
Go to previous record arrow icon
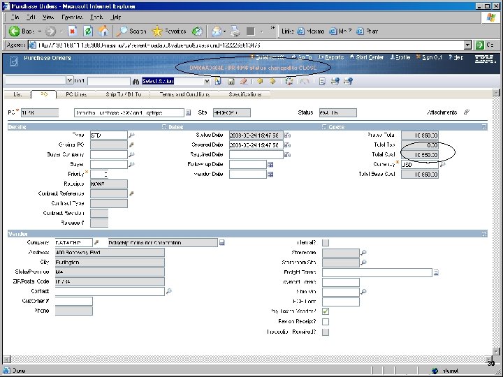tap(260, 82)
